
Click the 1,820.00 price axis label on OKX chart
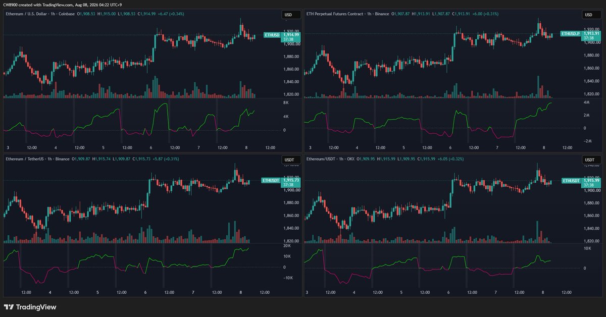pos(591,241)
